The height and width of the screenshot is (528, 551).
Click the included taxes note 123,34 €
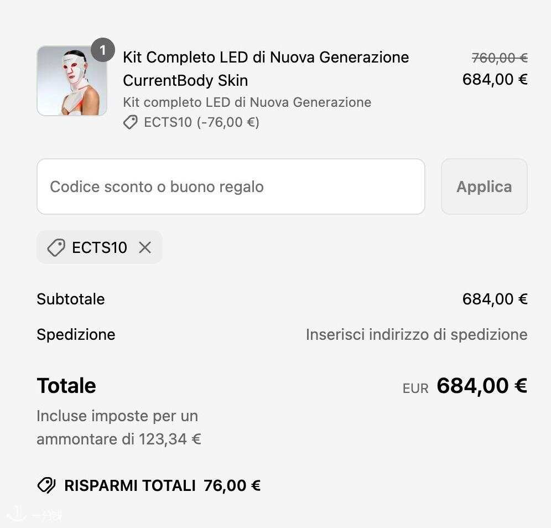(x=119, y=427)
